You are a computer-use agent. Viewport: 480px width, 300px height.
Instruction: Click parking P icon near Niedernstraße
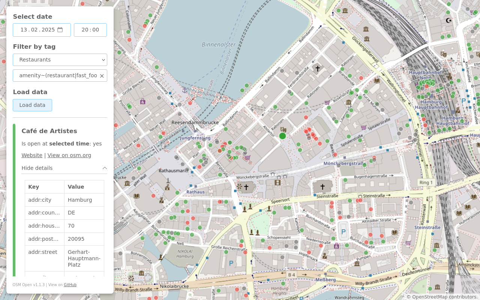[x=343, y=231]
